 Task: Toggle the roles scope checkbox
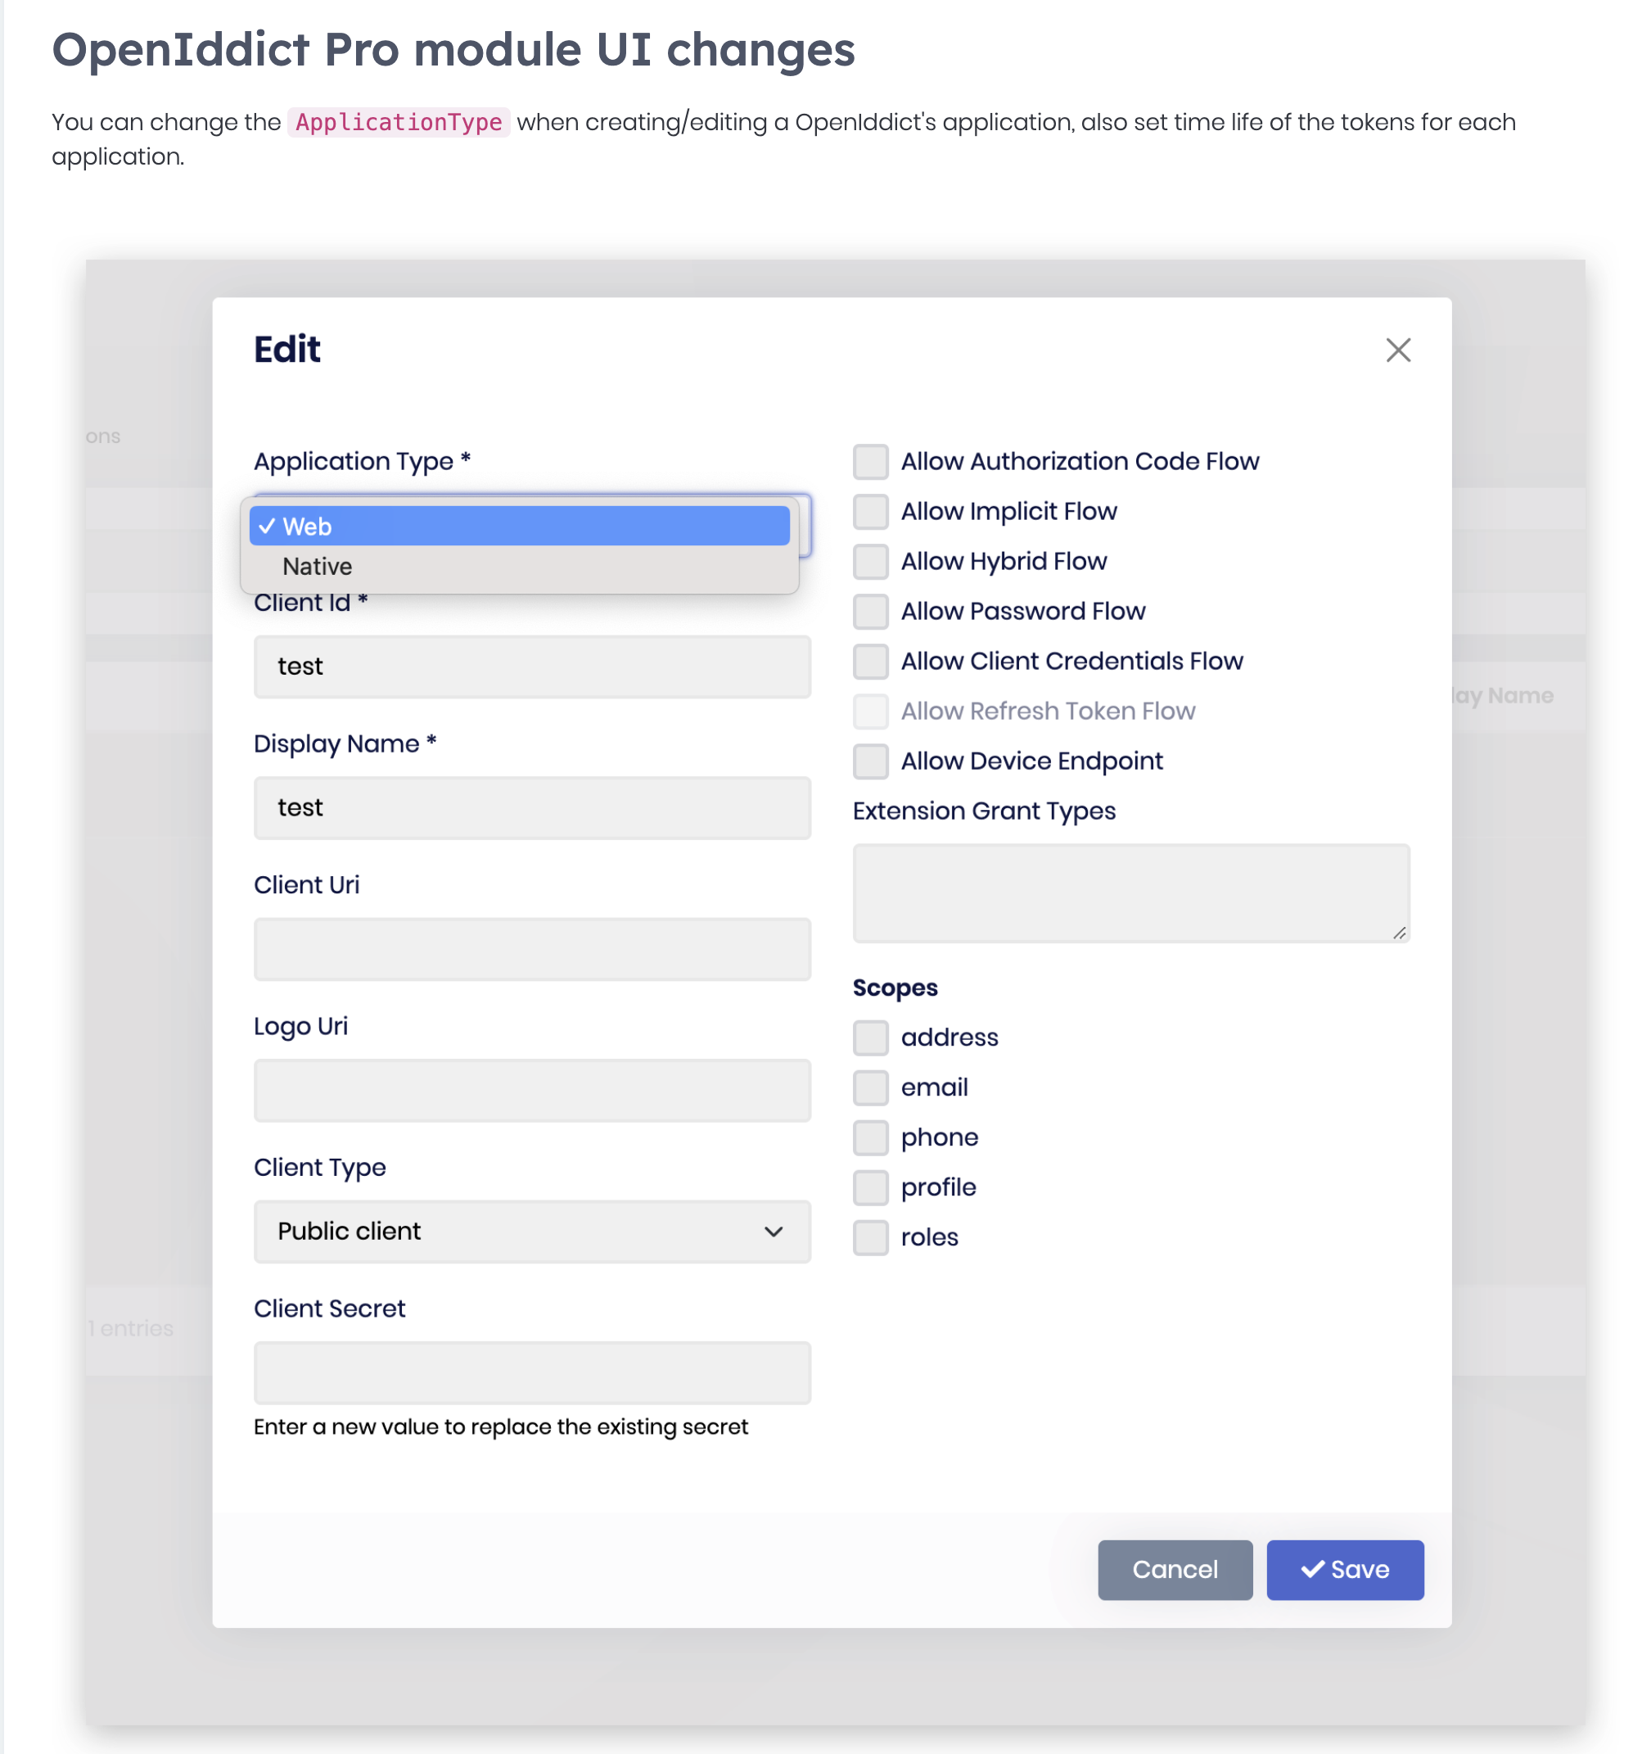click(869, 1238)
